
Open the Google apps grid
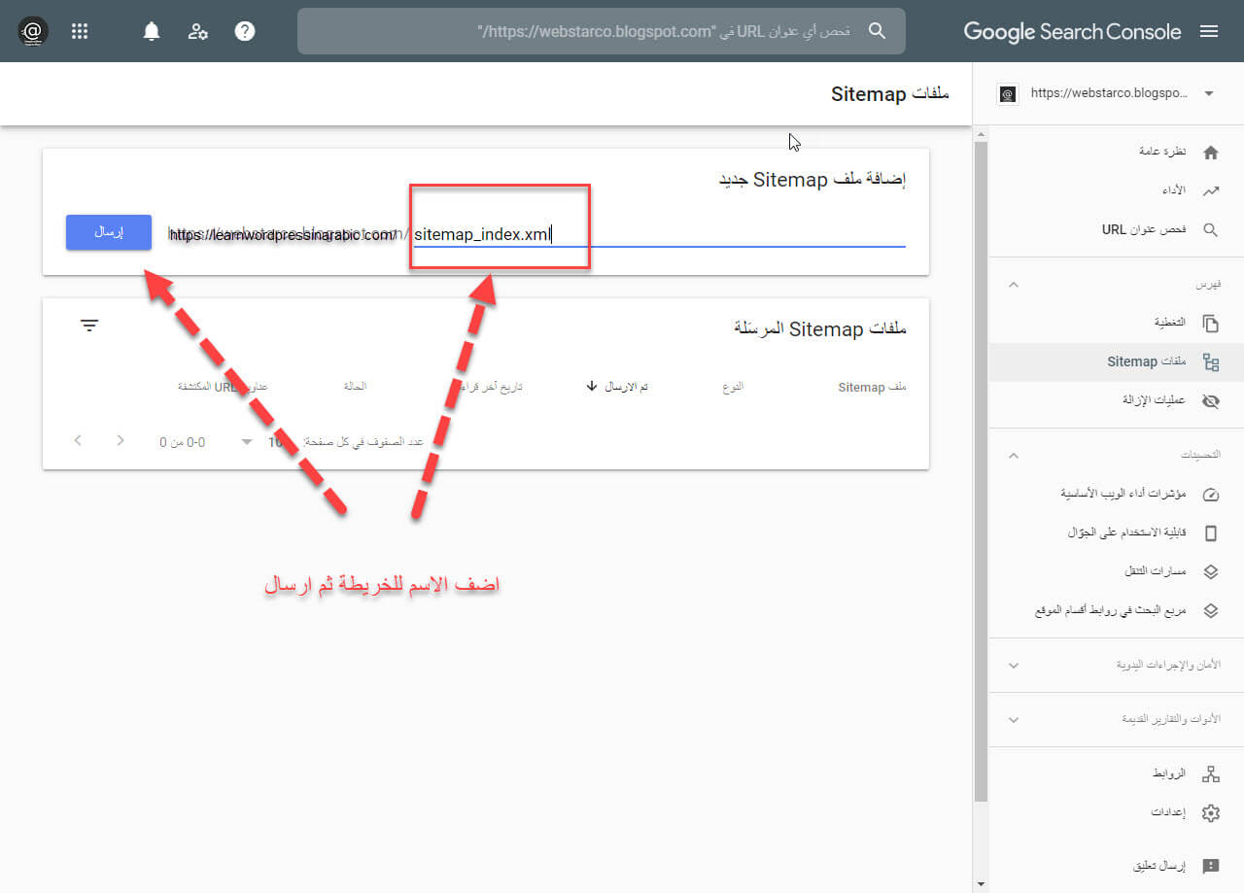pyautogui.click(x=80, y=31)
